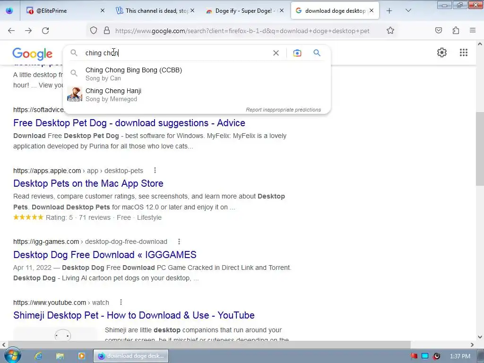Open new tab with plus button
The height and width of the screenshot is (363, 484).
point(389,11)
